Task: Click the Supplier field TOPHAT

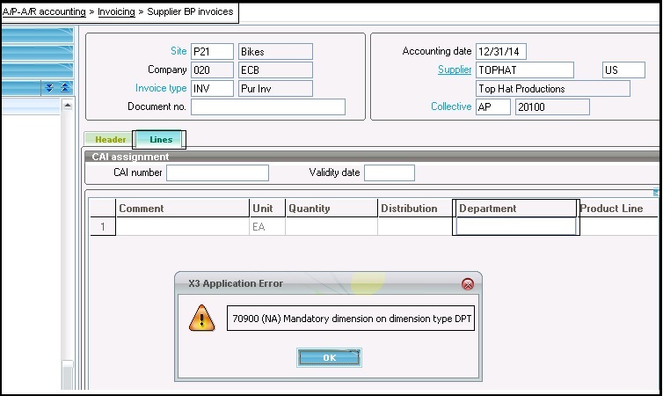Action: click(525, 70)
